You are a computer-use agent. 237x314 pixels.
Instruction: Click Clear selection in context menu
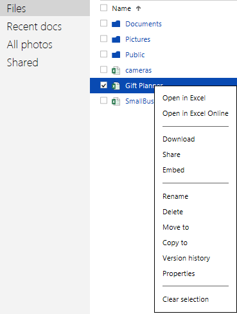186,299
